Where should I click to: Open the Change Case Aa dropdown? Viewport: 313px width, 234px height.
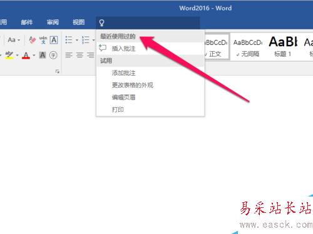point(14,40)
